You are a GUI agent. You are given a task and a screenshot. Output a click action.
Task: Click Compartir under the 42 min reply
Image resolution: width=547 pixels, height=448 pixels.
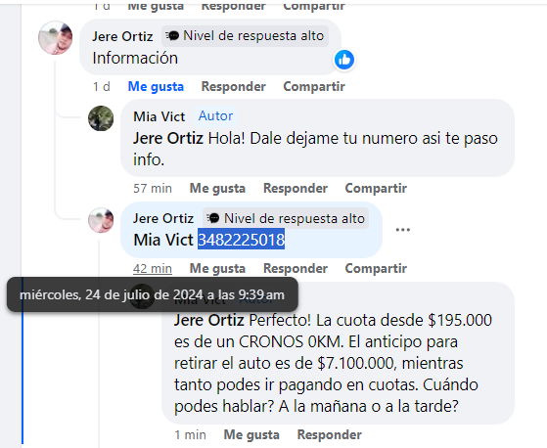[x=376, y=268]
